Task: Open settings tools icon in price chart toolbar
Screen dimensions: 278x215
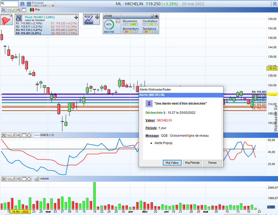Action: [x=3, y=10]
